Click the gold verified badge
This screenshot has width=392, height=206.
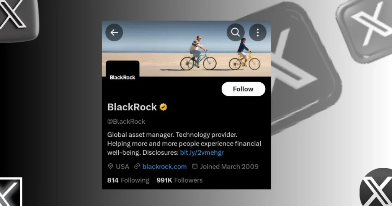[x=163, y=107]
